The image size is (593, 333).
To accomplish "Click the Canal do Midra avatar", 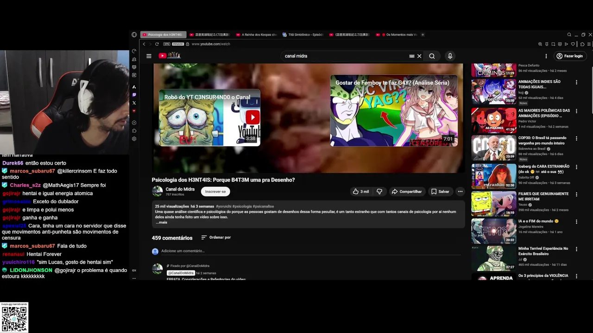I will click(158, 191).
